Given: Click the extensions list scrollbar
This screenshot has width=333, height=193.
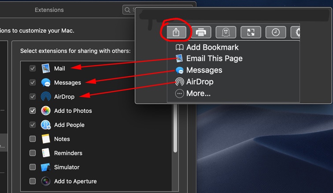Looking at the screenshot, I should click(175, 128).
